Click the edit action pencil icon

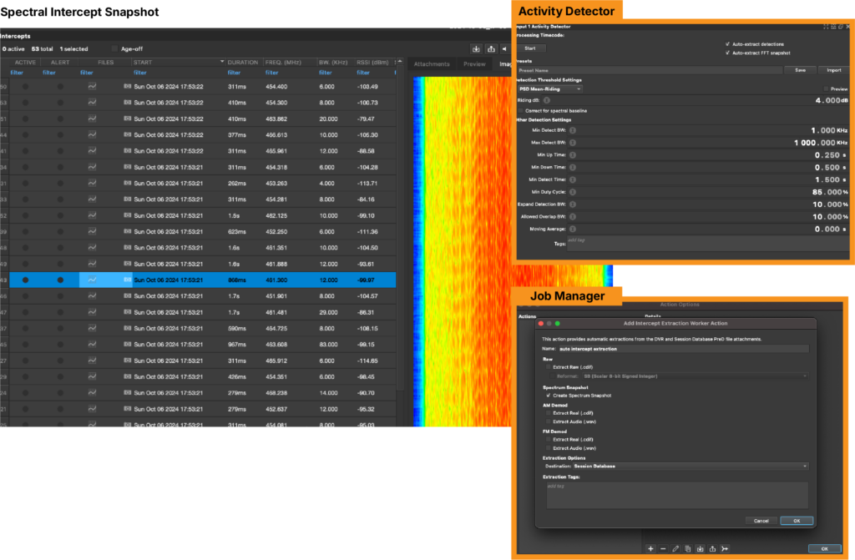coord(675,548)
